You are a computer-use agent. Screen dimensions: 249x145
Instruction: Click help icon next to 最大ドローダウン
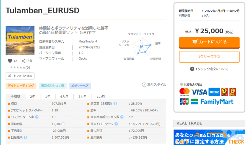click(115, 124)
